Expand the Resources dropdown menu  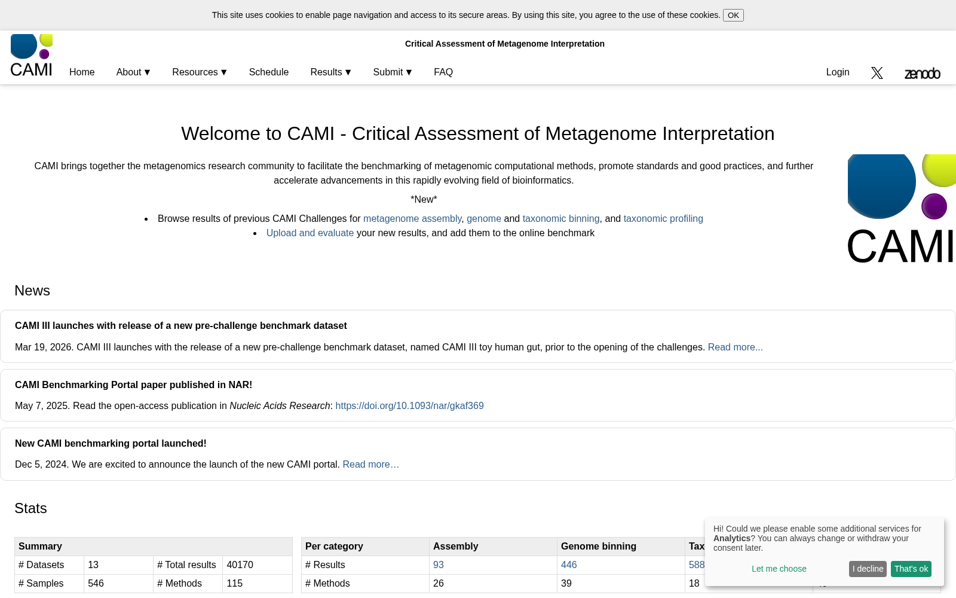point(200,72)
